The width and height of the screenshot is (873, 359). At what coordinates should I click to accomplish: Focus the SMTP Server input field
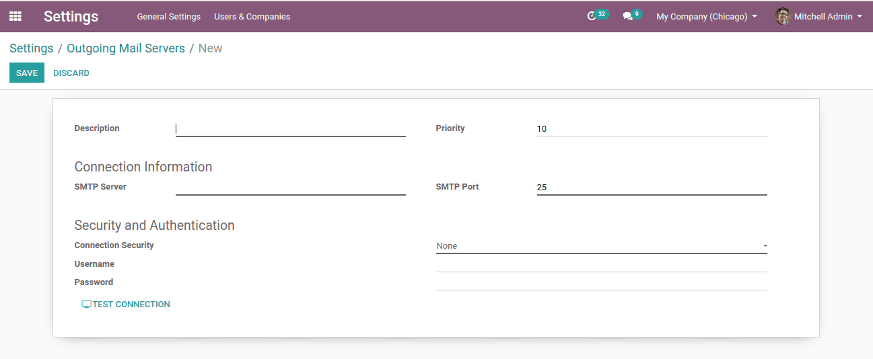(291, 188)
